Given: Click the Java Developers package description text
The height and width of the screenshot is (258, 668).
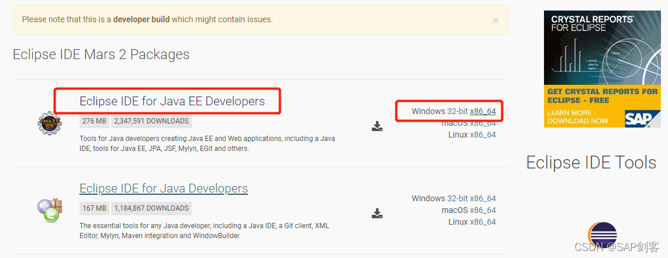Looking at the screenshot, I should 204,231.
